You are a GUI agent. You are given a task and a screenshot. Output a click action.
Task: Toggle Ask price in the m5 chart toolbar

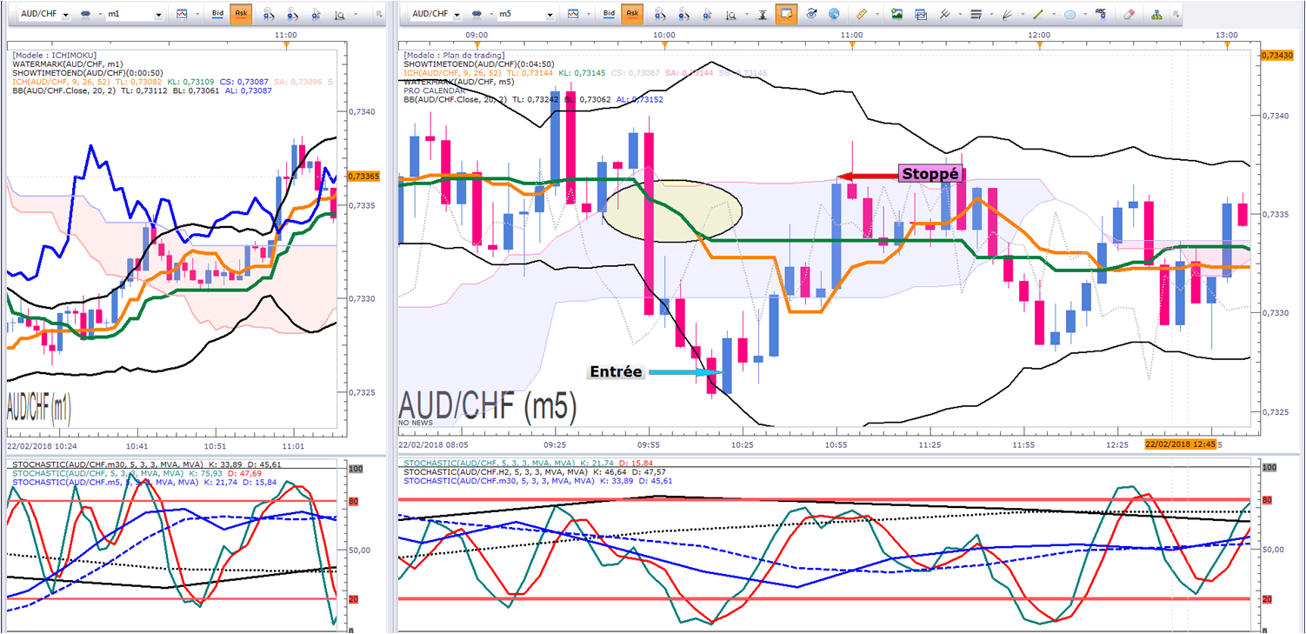click(x=632, y=14)
